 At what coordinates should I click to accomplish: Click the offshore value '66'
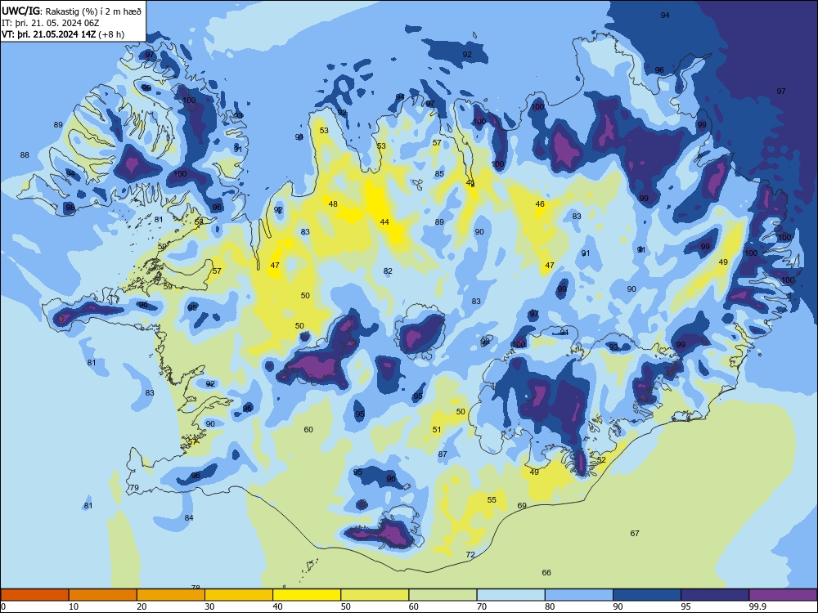[x=546, y=572]
